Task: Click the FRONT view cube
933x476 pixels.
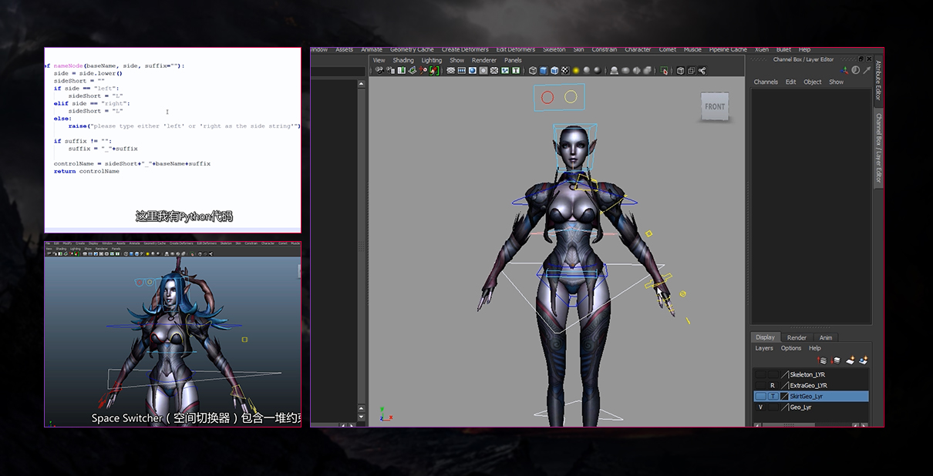Action: [x=715, y=106]
